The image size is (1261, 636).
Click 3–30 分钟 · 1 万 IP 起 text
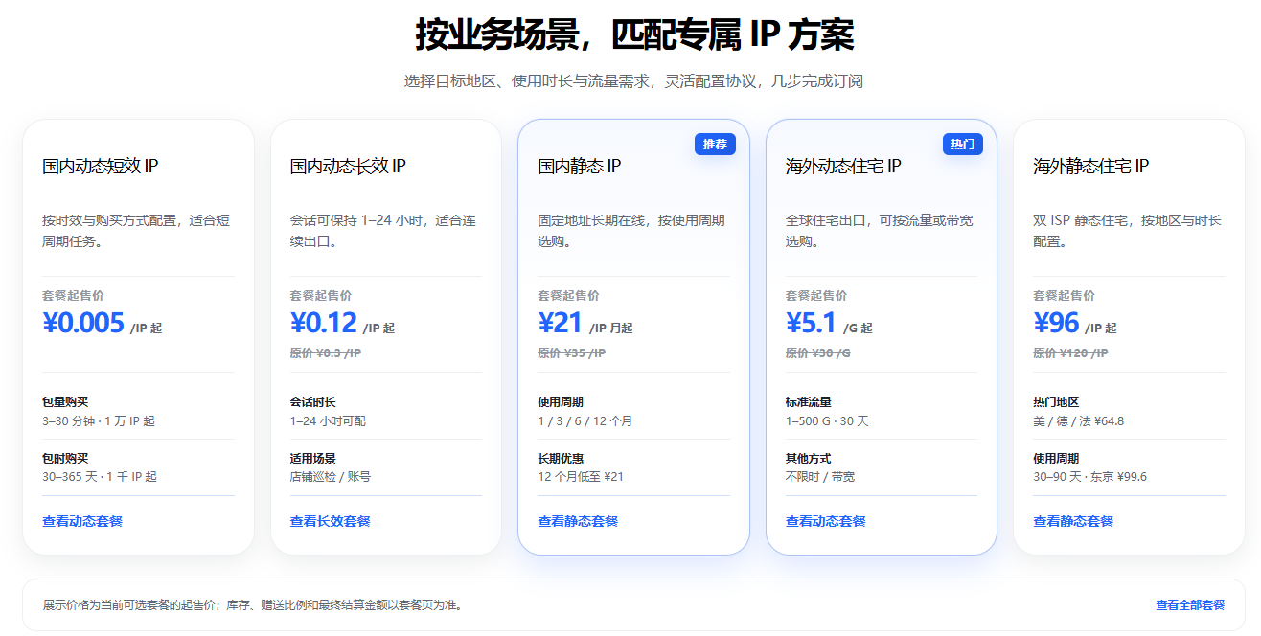point(99,420)
